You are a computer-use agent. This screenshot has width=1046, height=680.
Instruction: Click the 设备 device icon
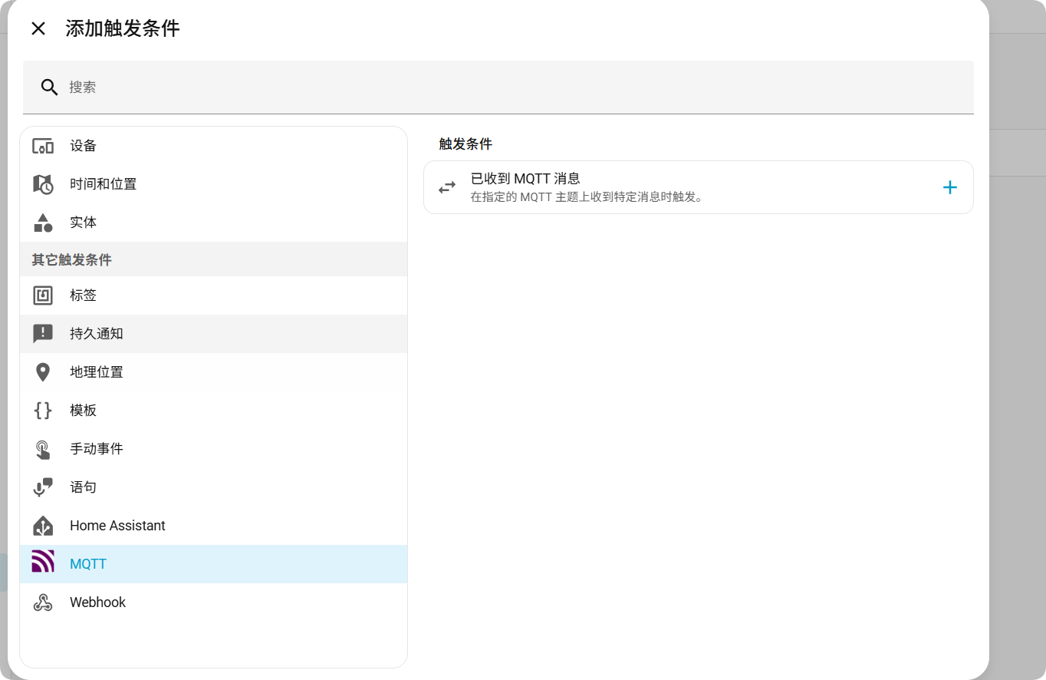43,146
